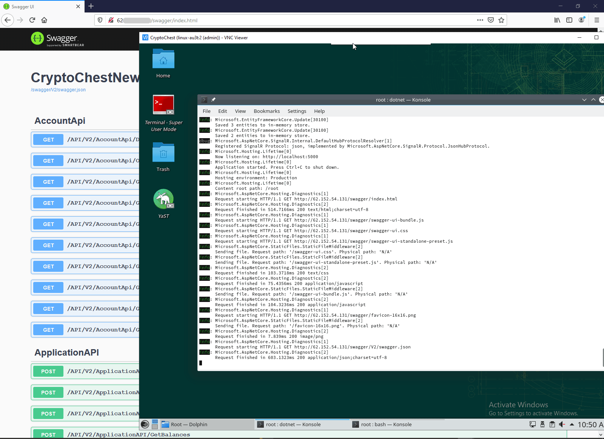This screenshot has height=439, width=604.
Task: Toggle the Firefox sidebar
Action: (569, 20)
